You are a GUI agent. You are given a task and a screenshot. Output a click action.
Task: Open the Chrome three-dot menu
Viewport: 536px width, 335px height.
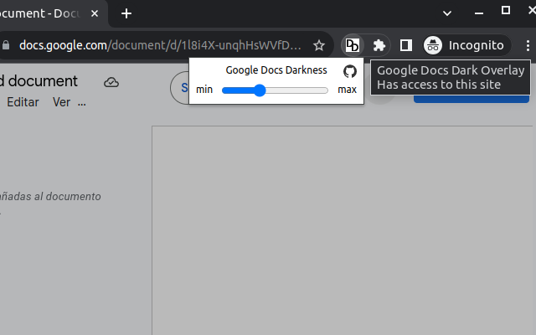tap(528, 45)
